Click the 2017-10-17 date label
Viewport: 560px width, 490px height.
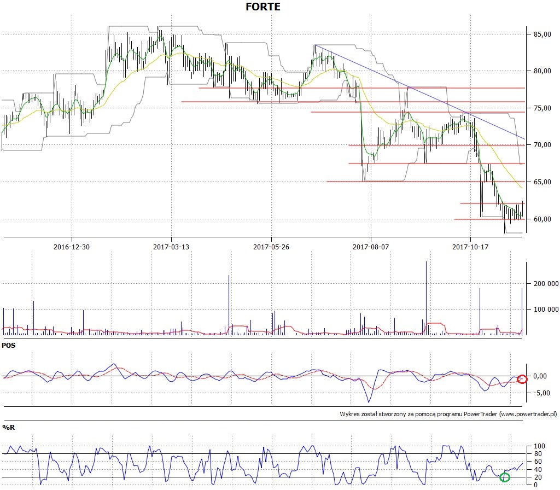click(470, 247)
